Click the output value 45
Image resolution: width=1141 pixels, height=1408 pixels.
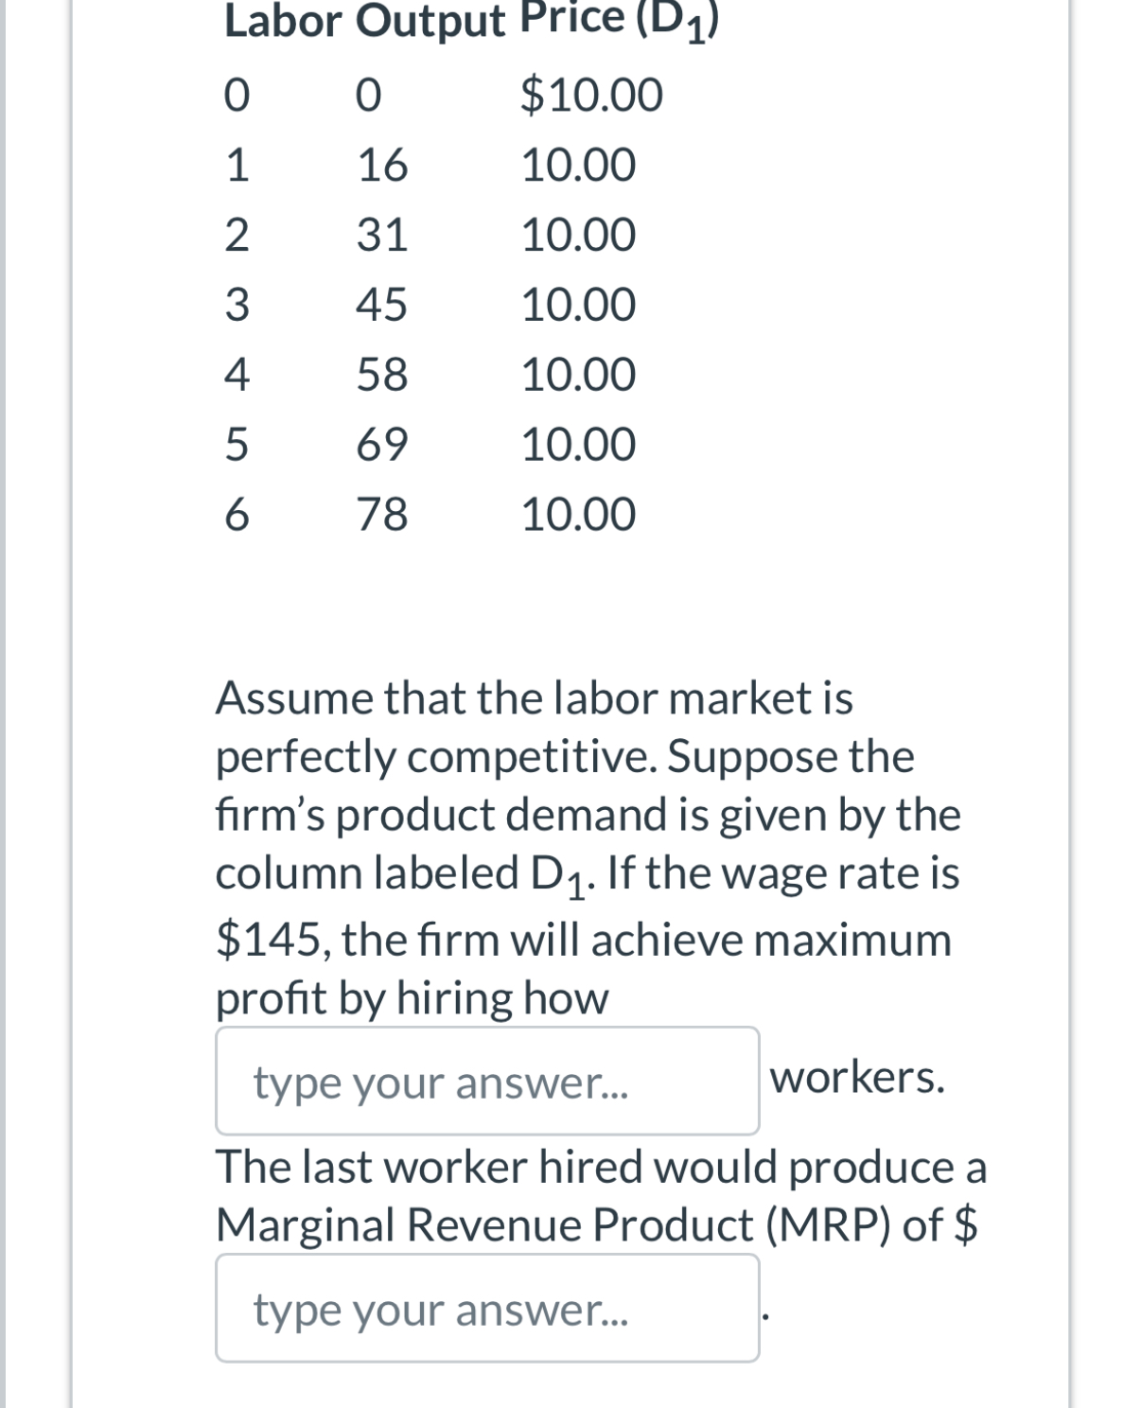point(381,305)
